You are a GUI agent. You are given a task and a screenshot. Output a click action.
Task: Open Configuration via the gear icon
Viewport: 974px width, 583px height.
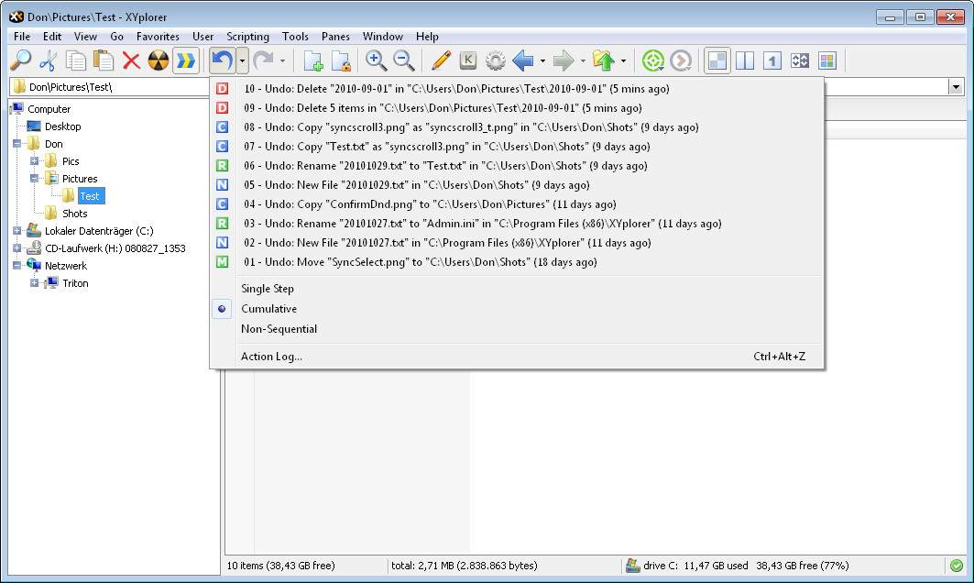(x=495, y=60)
